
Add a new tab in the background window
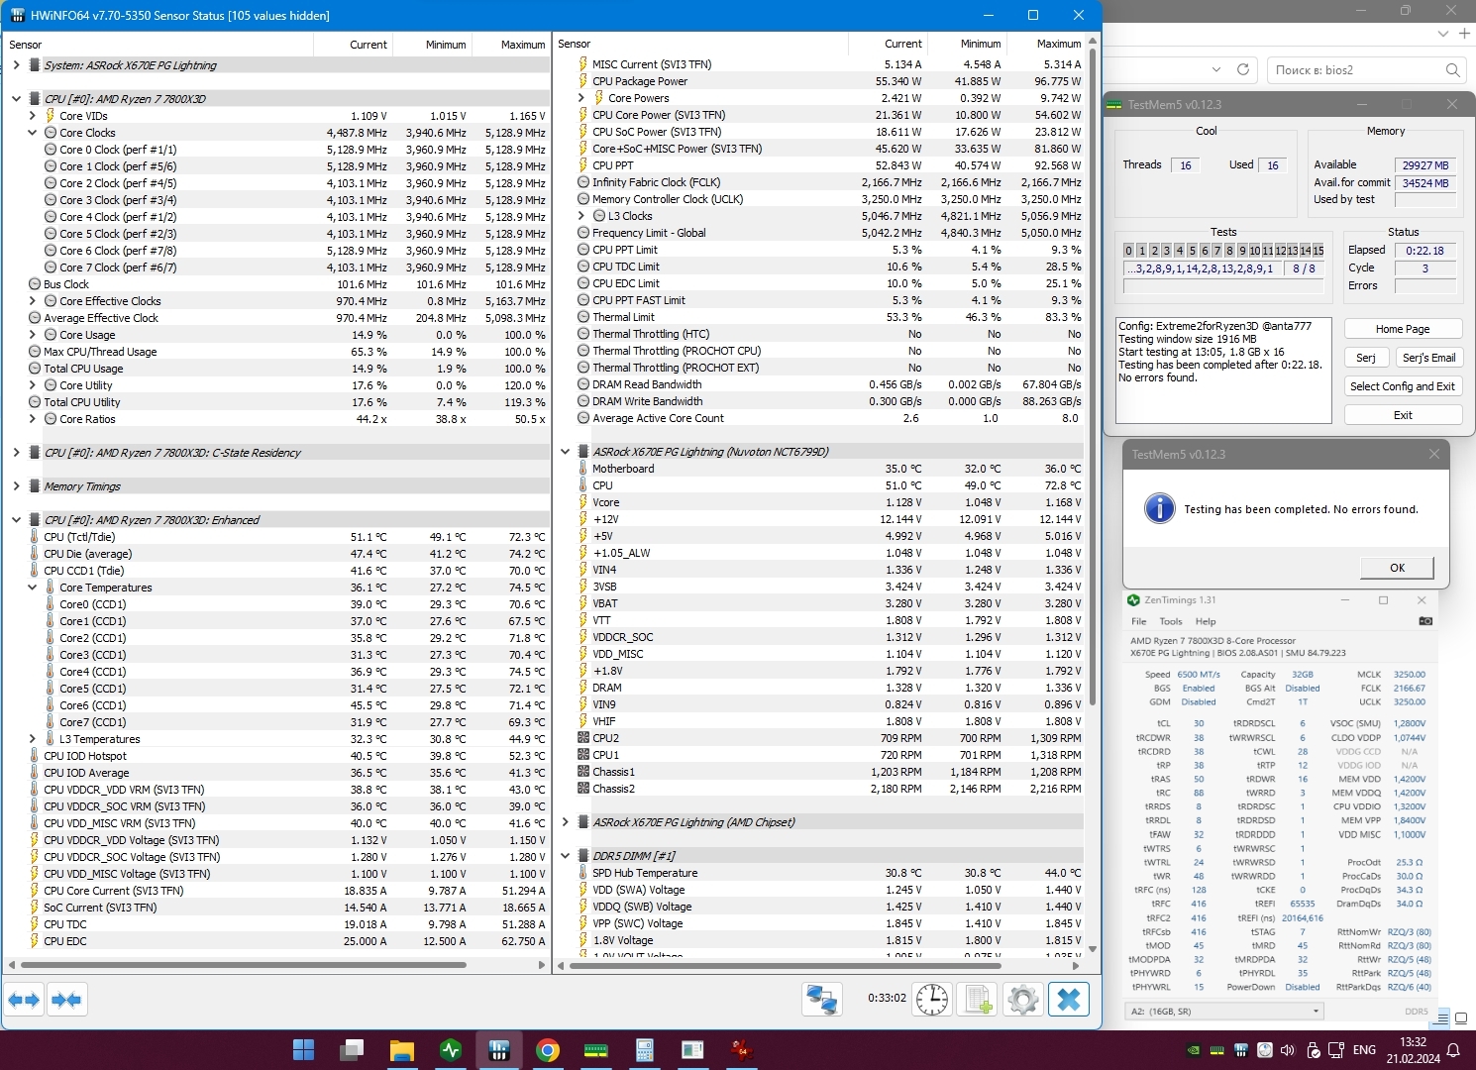[1464, 34]
